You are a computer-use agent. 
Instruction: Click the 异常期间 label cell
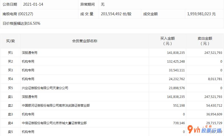(x=88, y=4)
